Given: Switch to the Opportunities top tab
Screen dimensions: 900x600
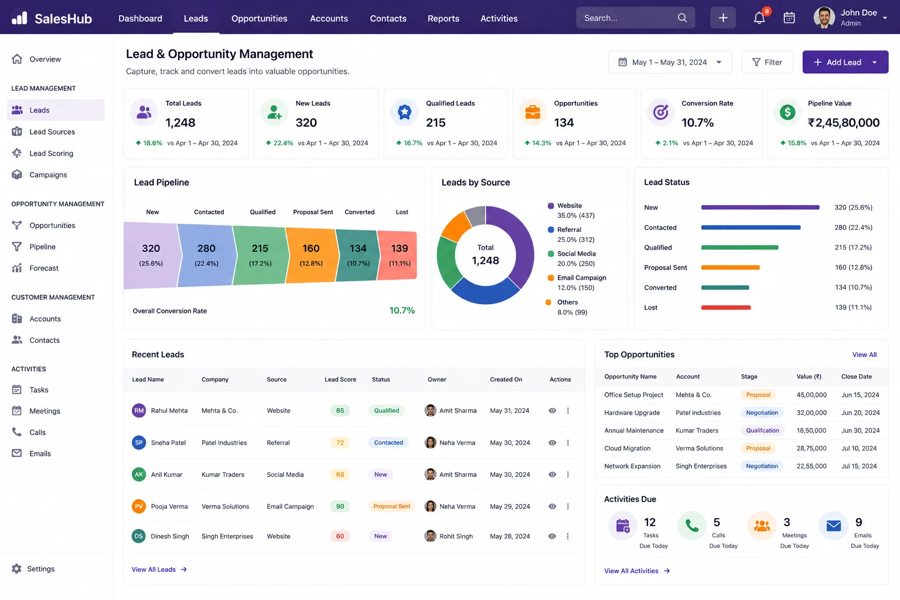Looking at the screenshot, I should (259, 19).
